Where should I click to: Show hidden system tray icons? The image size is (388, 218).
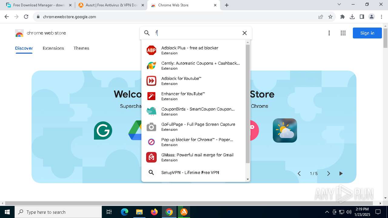(x=327, y=212)
